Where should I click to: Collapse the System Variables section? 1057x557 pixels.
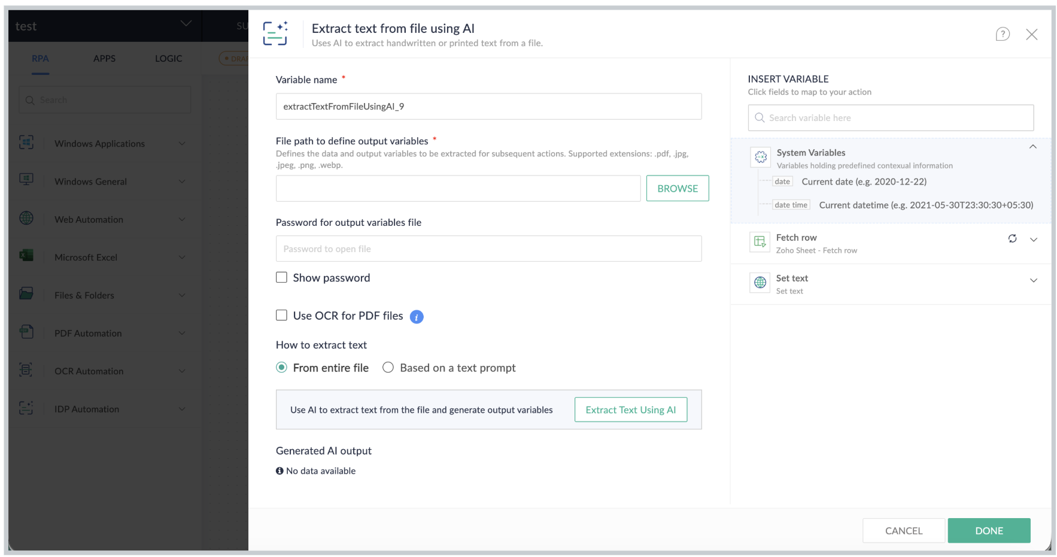tap(1032, 147)
